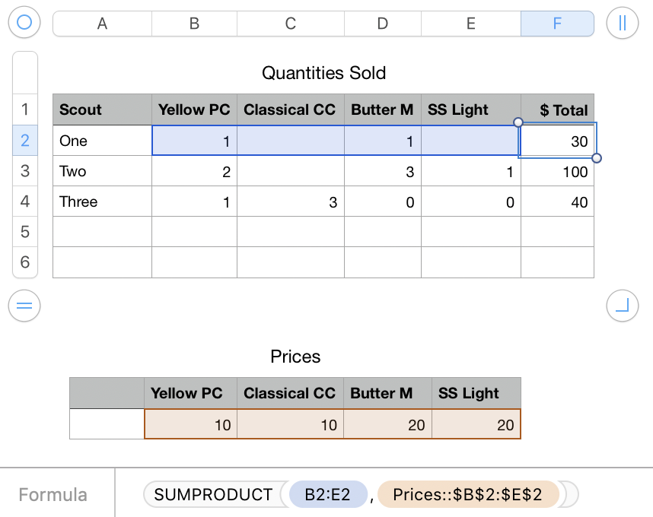Click selection handle above the $ Total cell
The height and width of the screenshot is (517, 653).
(519, 122)
